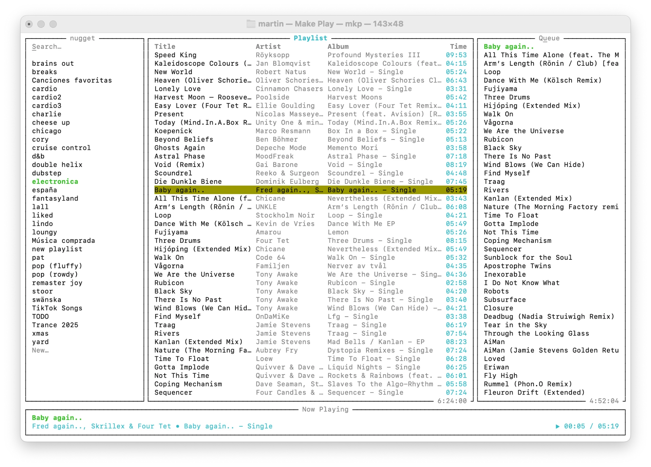Select 'Dance With Me (Kölsch Remix)' in Queue
This screenshot has width=651, height=467.
point(542,81)
